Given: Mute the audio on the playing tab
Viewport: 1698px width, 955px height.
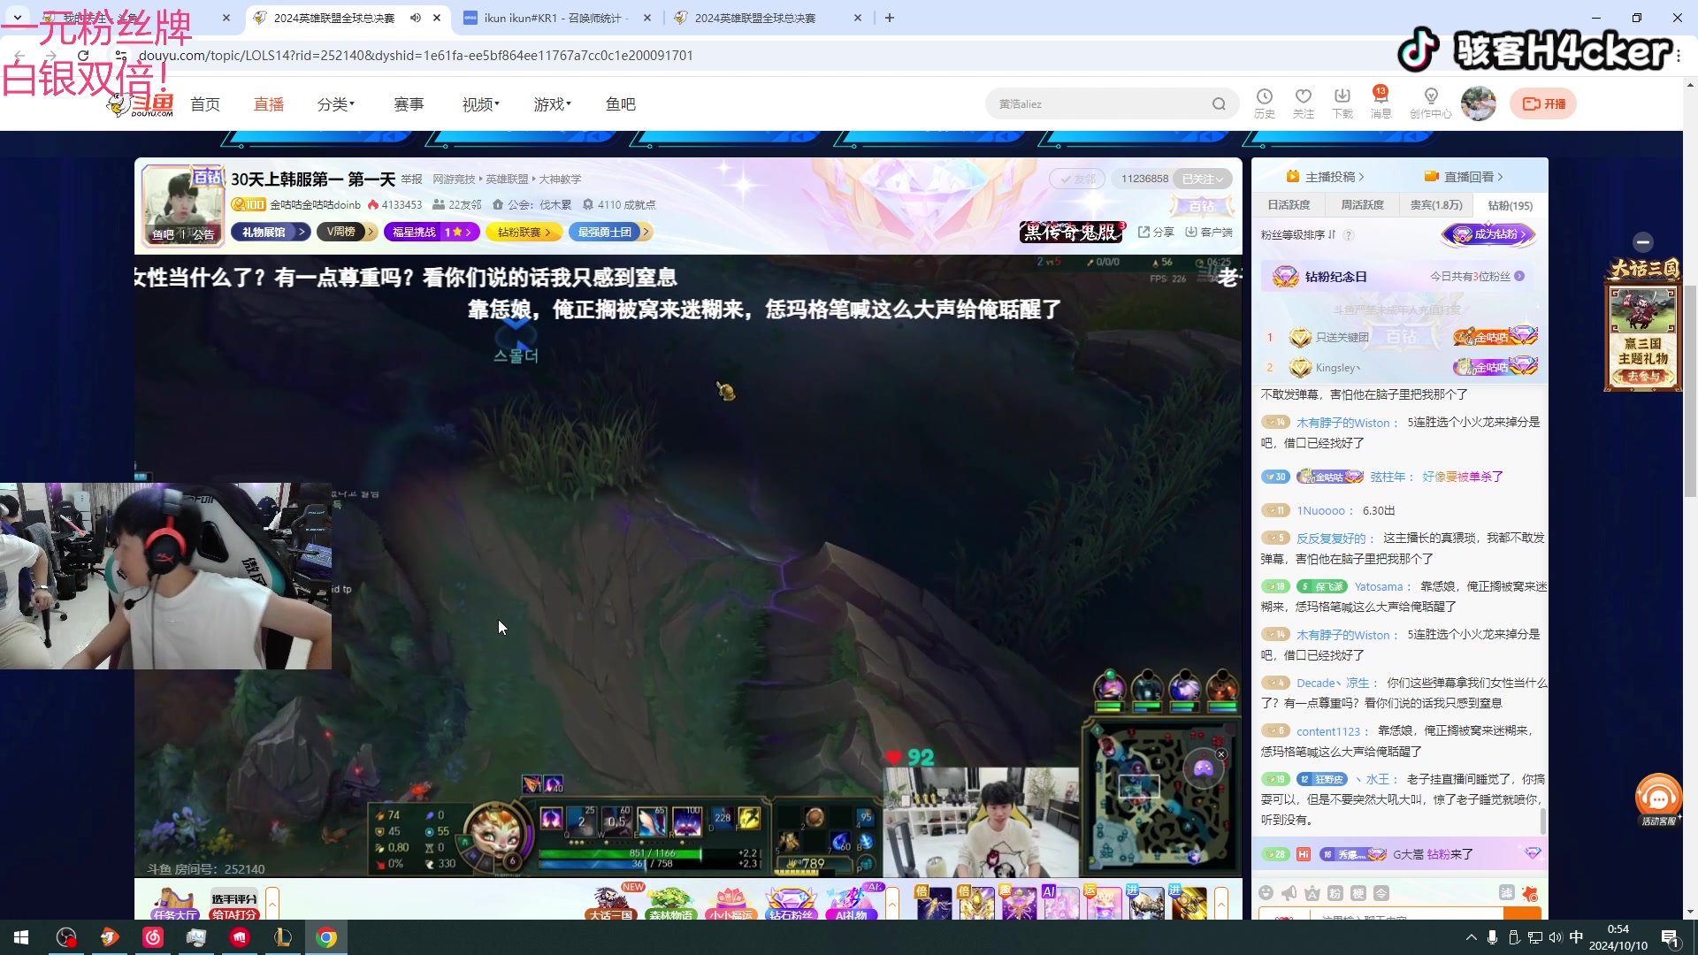Looking at the screenshot, I should click(x=415, y=18).
